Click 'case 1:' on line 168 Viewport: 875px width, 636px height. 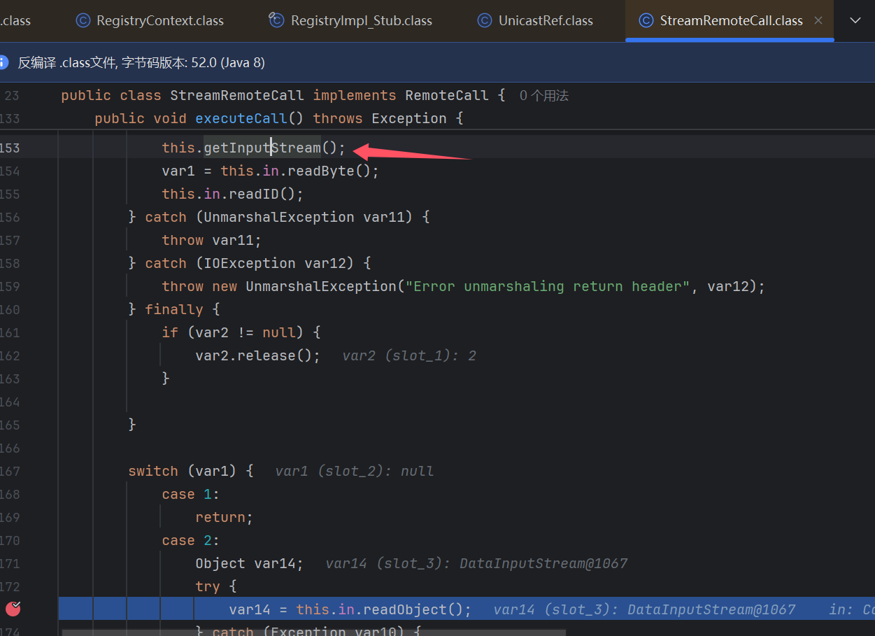[x=191, y=494]
